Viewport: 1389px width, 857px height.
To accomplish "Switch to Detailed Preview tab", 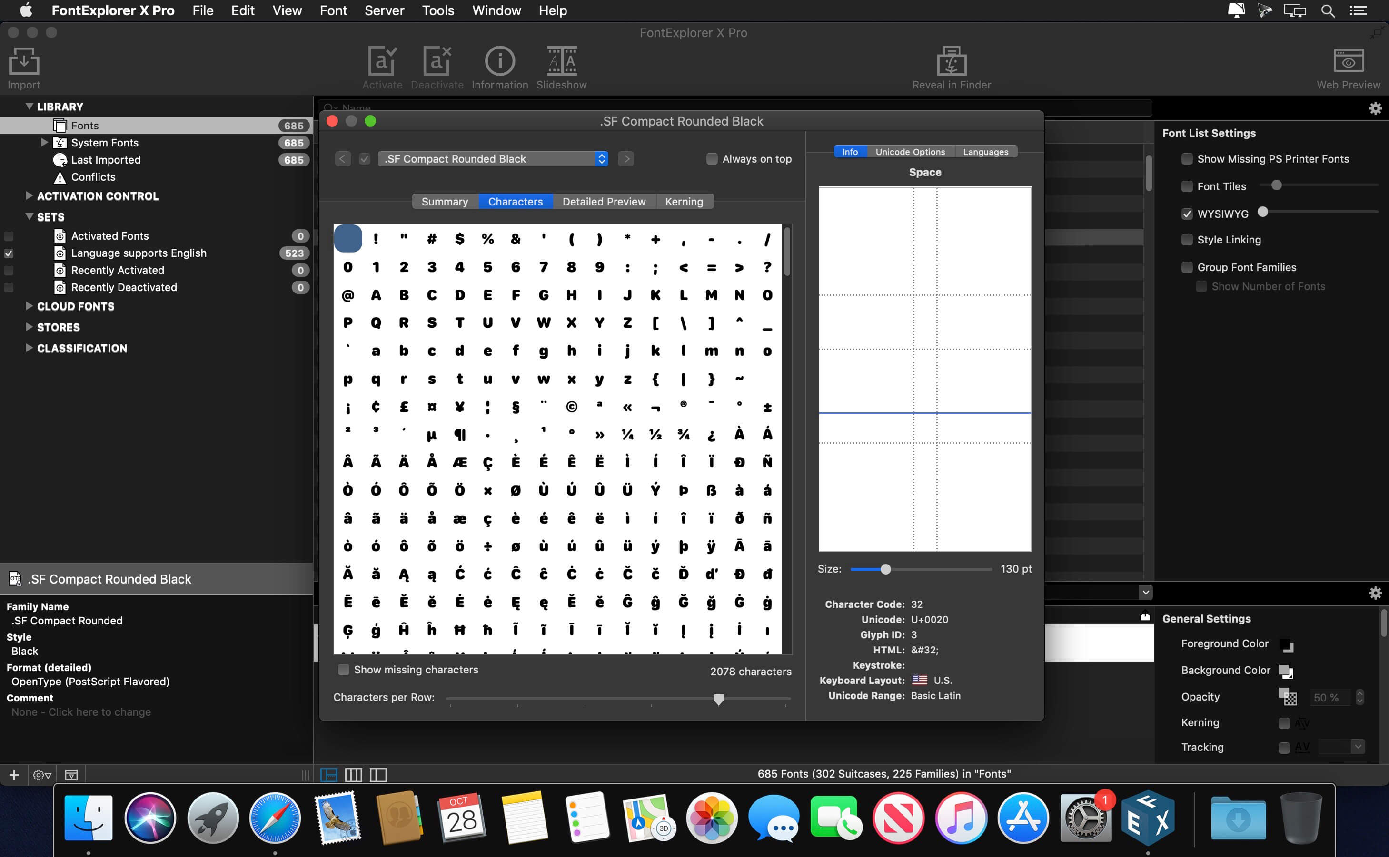I will (604, 202).
